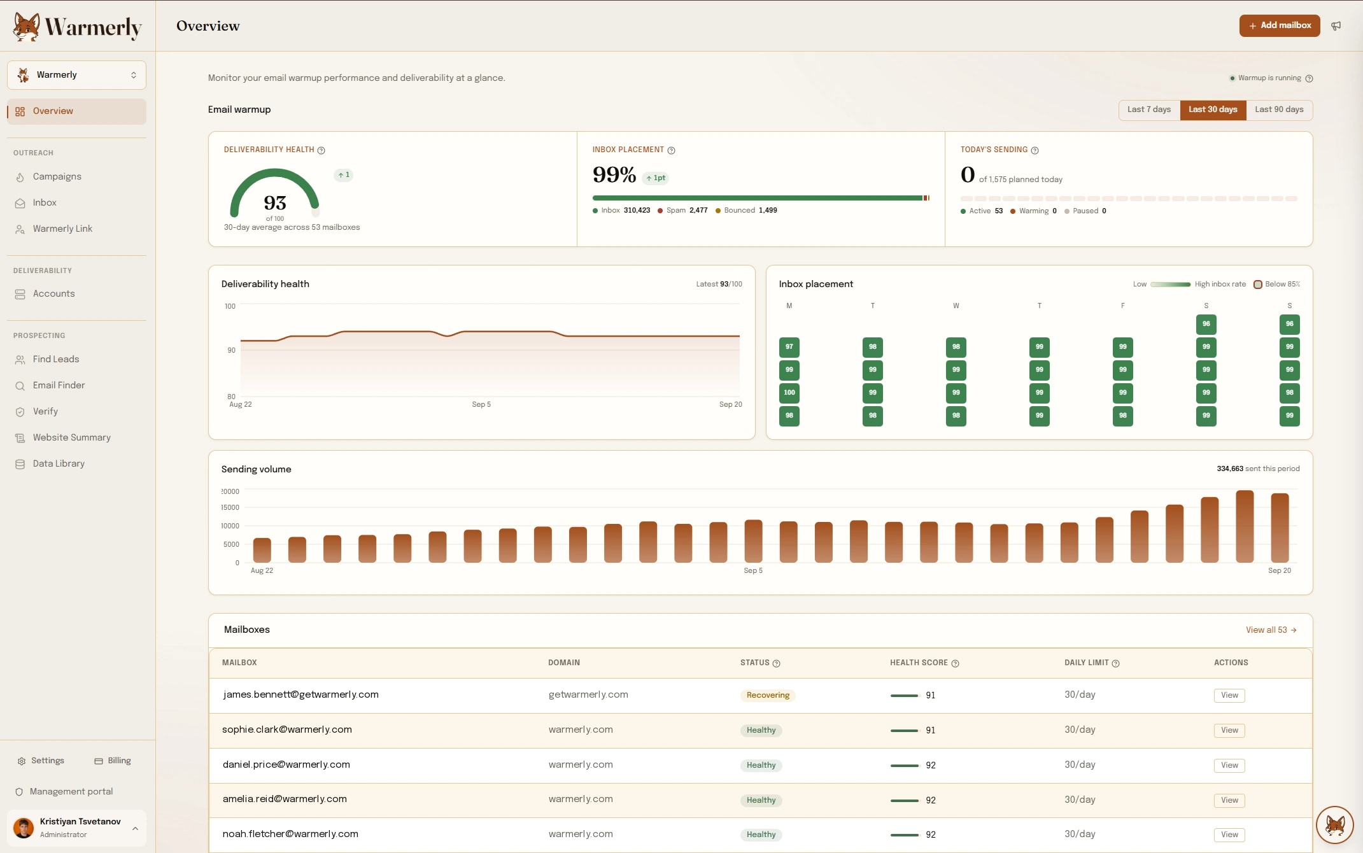Image resolution: width=1363 pixels, height=853 pixels.
Task: Click the Overview grid icon
Action: click(20, 111)
